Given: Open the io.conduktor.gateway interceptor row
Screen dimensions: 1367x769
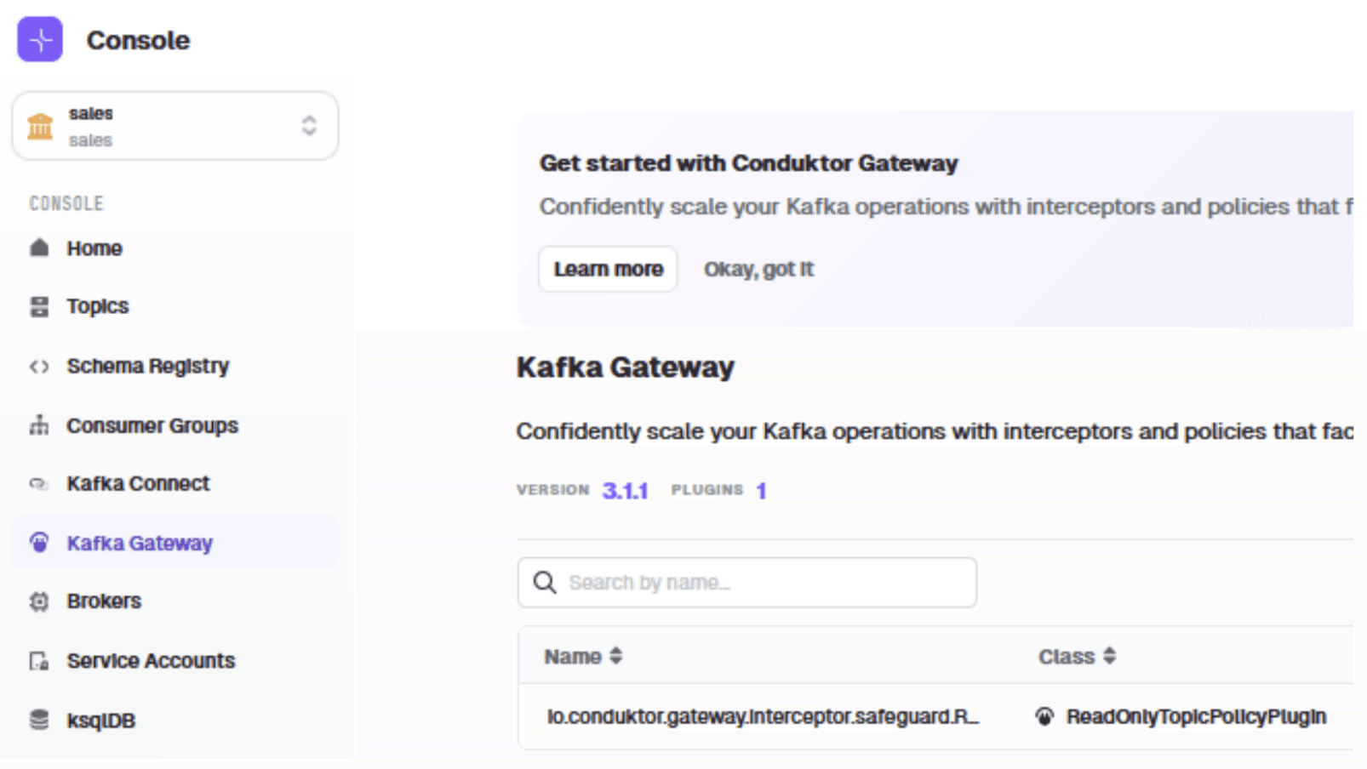Looking at the screenshot, I should pos(763,717).
